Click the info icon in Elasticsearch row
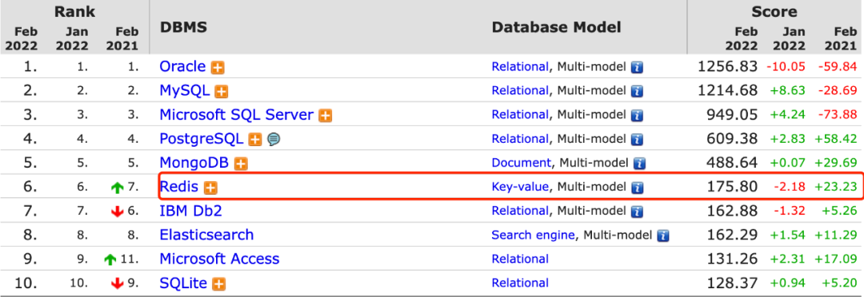 pyautogui.click(x=663, y=236)
